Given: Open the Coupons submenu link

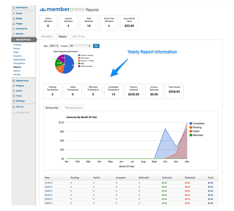Looking at the screenshot, I should tap(18, 56).
